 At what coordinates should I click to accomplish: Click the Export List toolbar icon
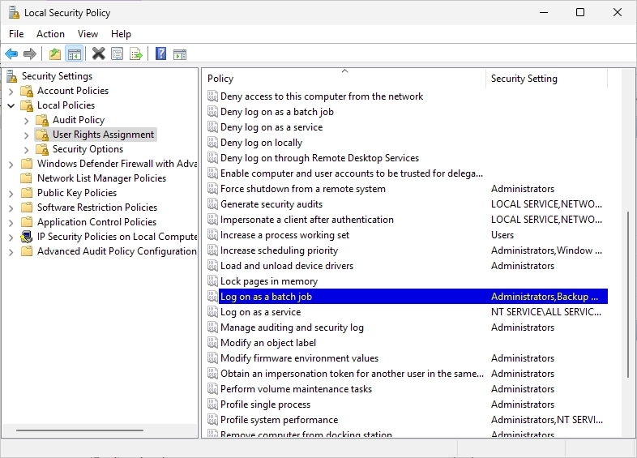pyautogui.click(x=136, y=54)
